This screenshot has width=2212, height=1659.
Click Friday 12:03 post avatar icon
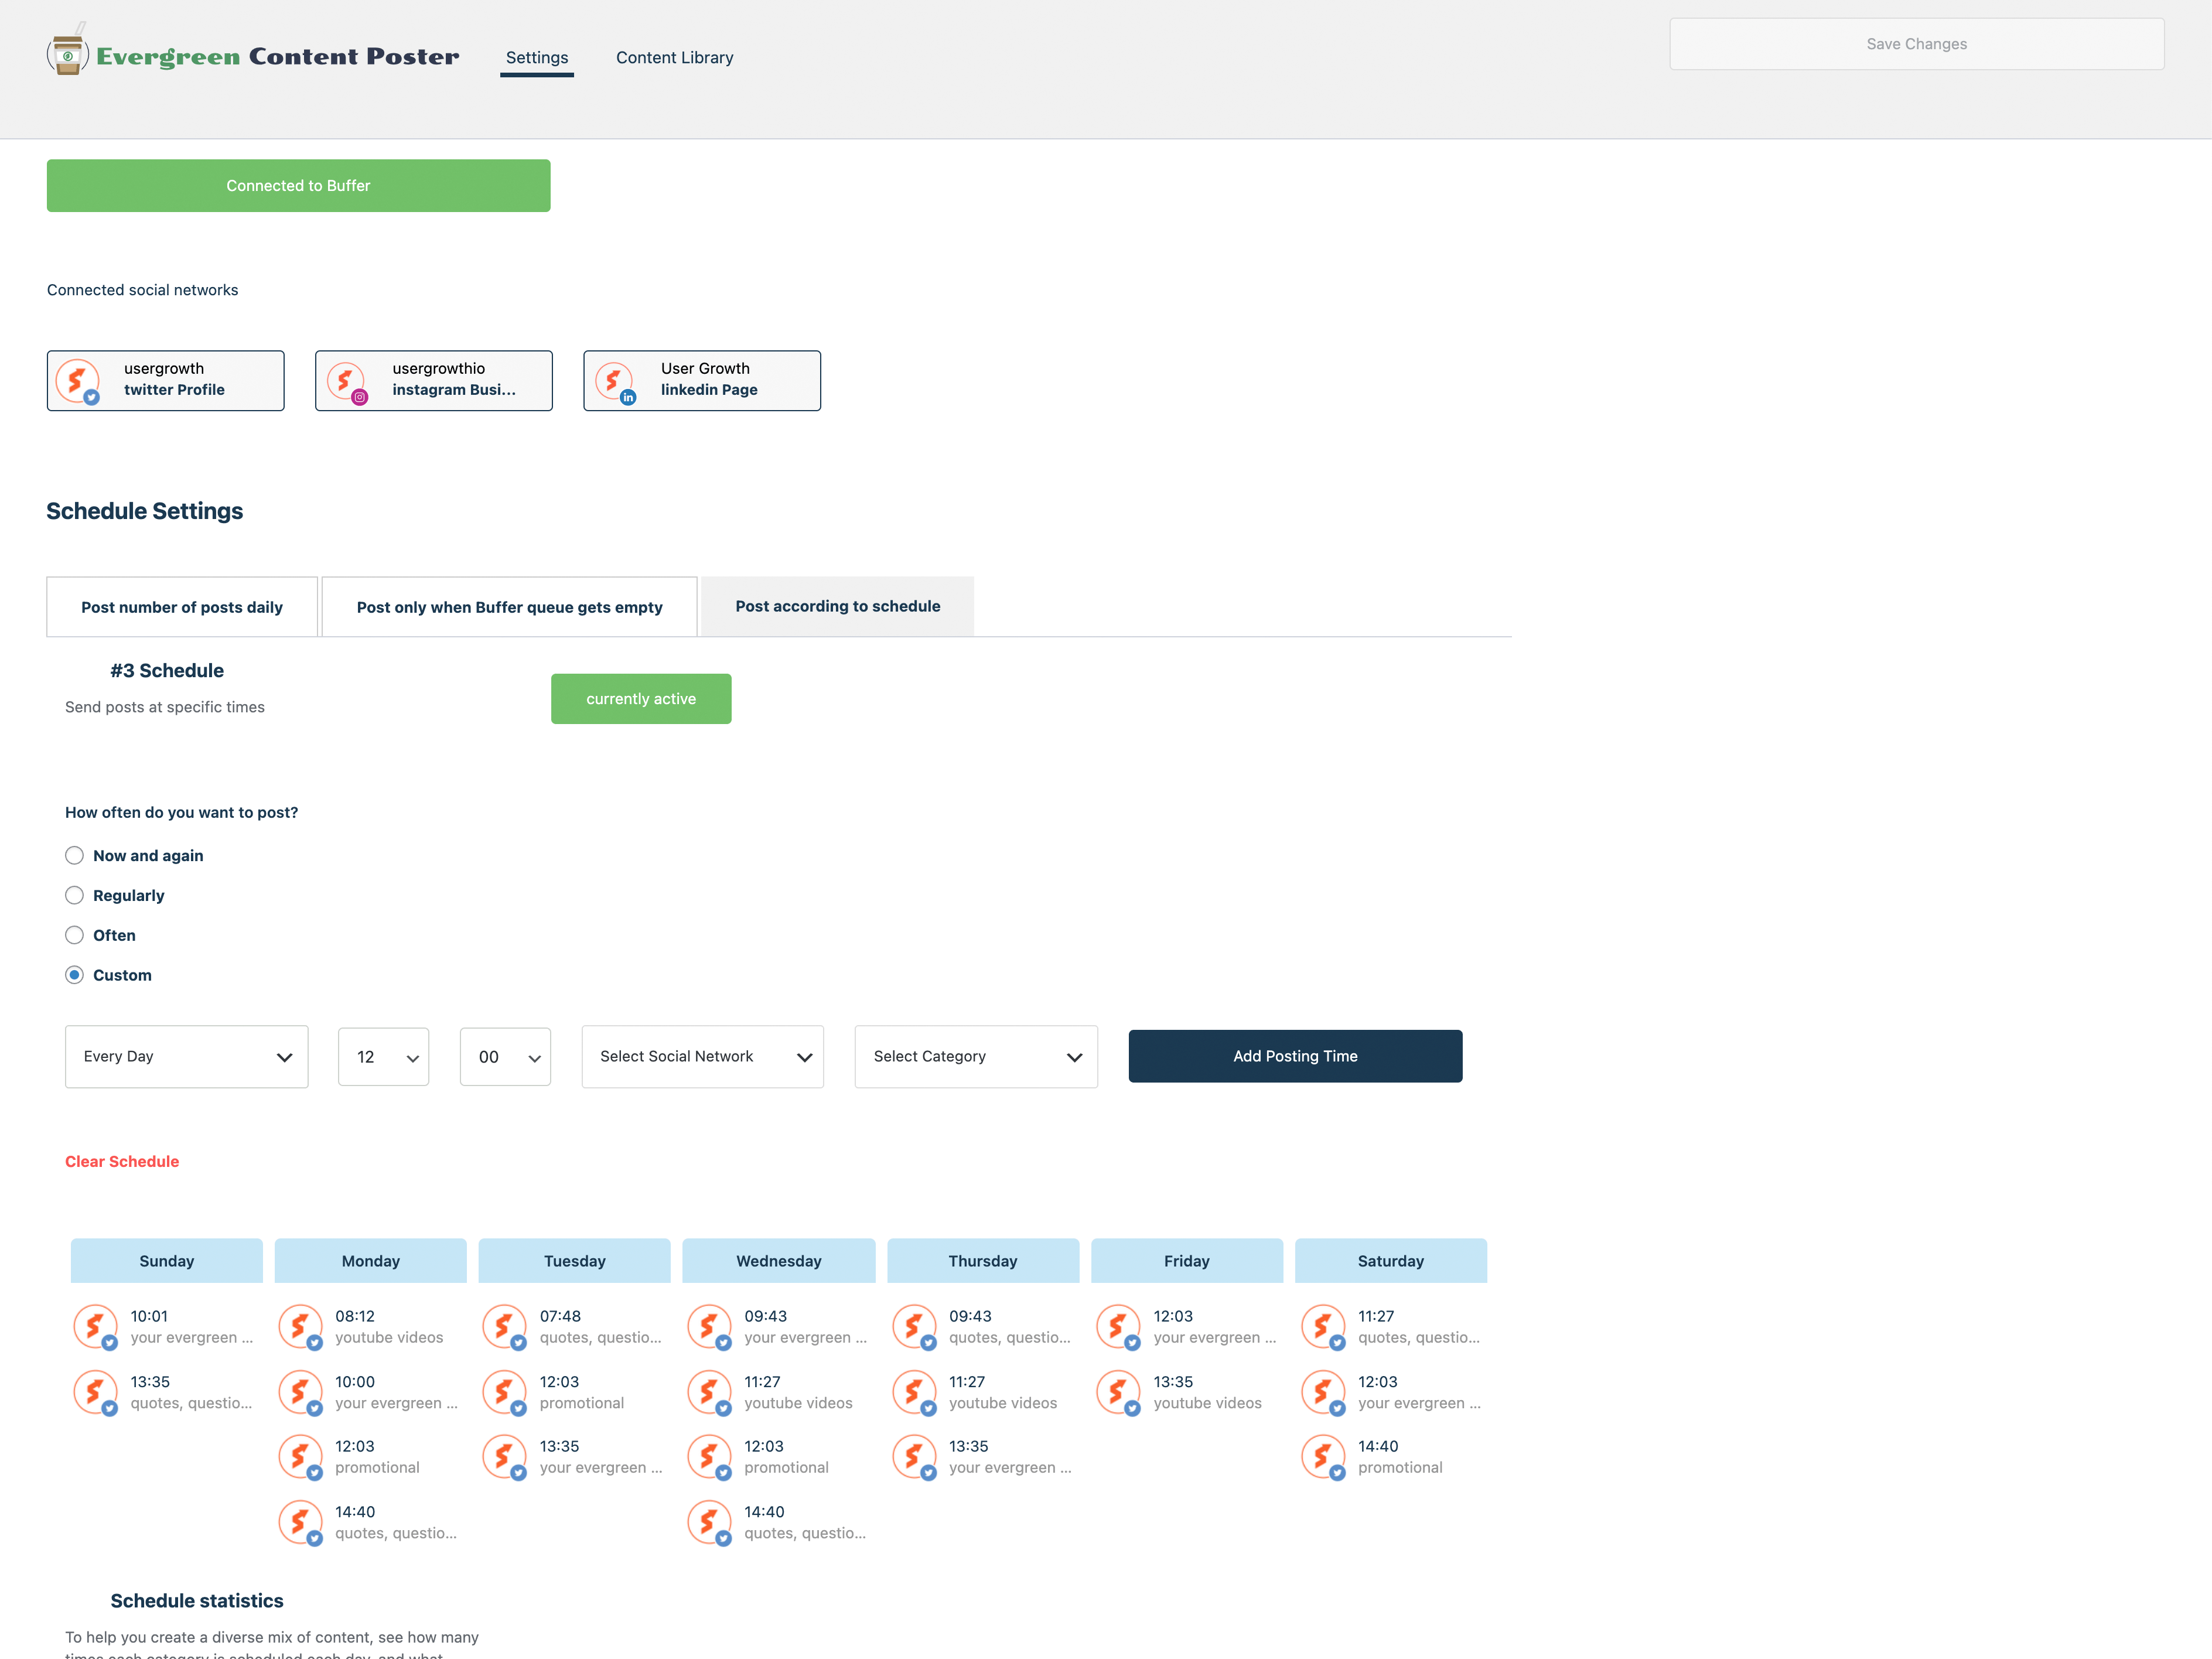[1118, 1326]
